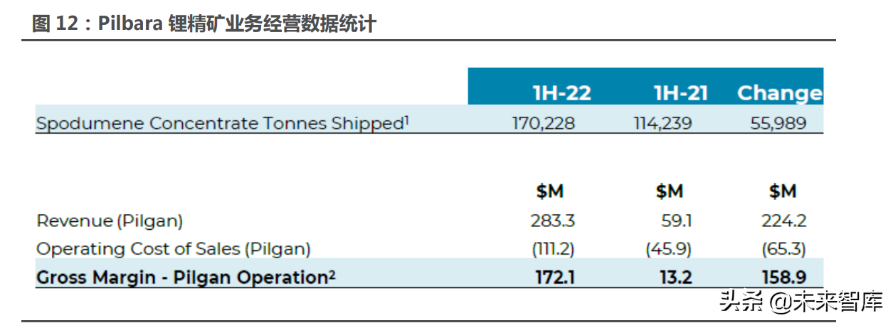Click the 头条 @未来智库 watermark
Image resolution: width=893 pixels, height=323 pixels.
[x=801, y=301]
